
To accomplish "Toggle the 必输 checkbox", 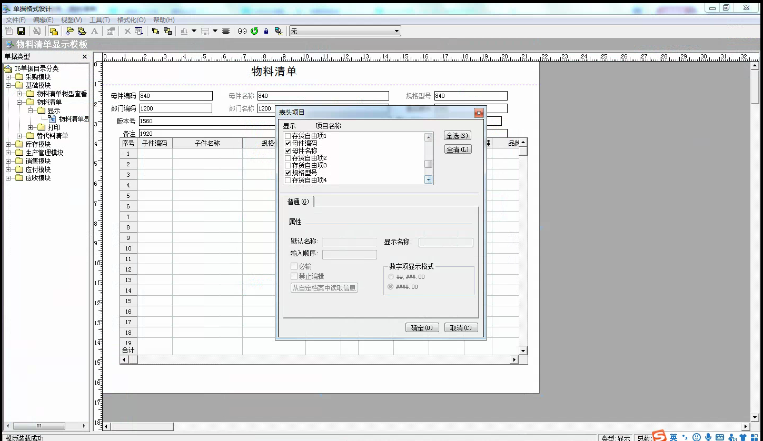I will [294, 266].
